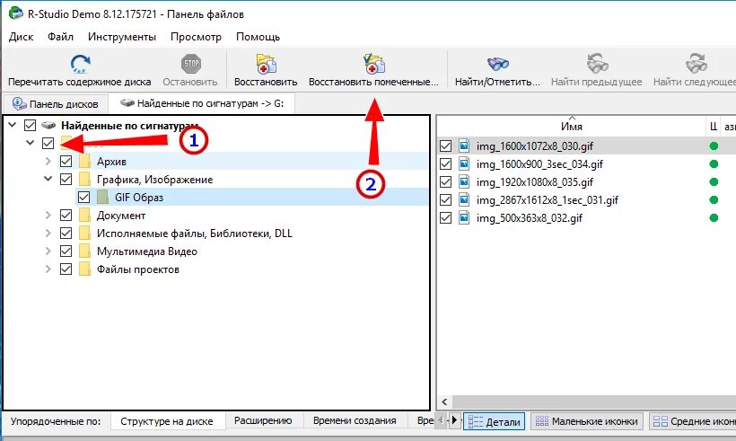Click the Reread disk contents refresh icon
The image size is (736, 441).
point(80,64)
